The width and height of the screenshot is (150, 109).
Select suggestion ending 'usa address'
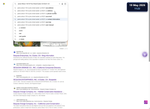[x=40, y=8]
